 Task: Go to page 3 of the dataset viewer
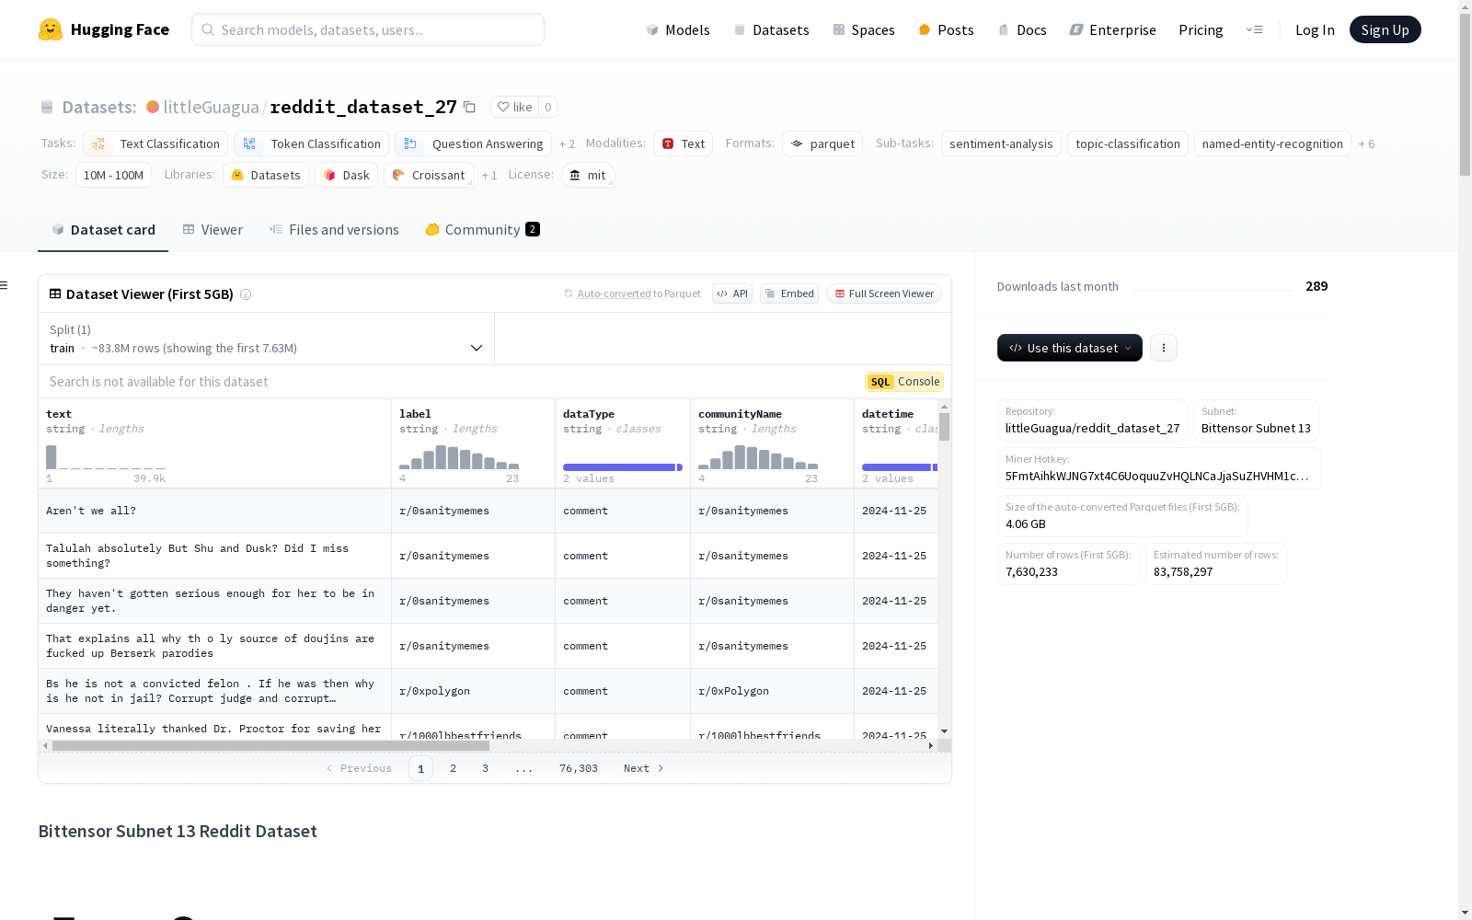(485, 768)
